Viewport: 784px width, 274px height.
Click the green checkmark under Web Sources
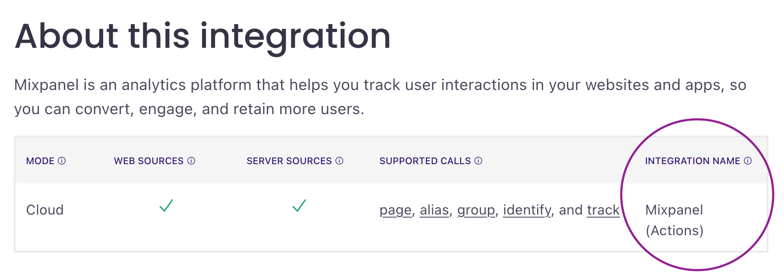point(166,205)
